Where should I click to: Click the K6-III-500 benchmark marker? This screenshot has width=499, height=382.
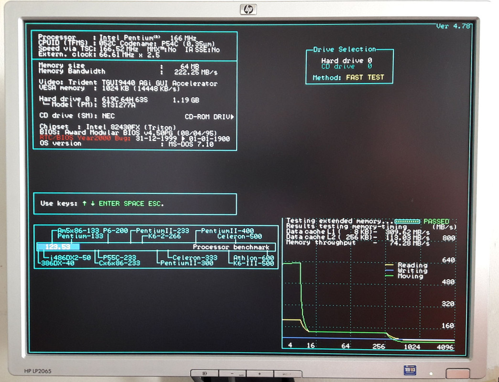pyautogui.click(x=254, y=263)
